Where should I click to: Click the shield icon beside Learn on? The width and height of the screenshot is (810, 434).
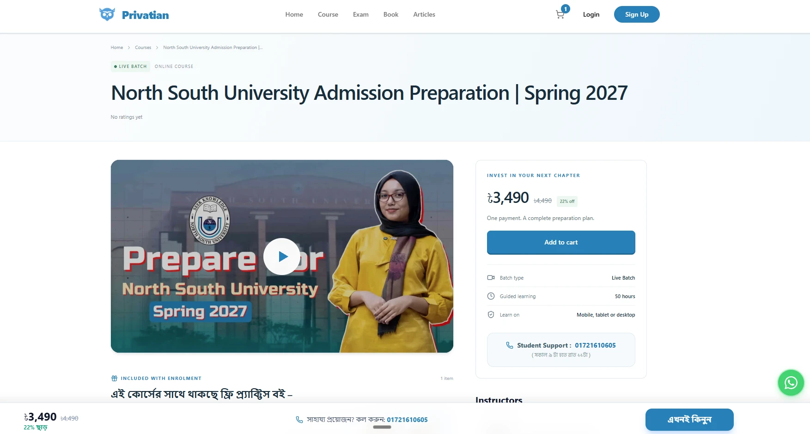[x=491, y=315]
